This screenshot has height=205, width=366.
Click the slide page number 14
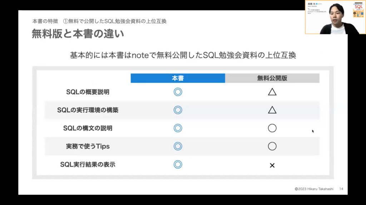pyautogui.click(x=341, y=189)
